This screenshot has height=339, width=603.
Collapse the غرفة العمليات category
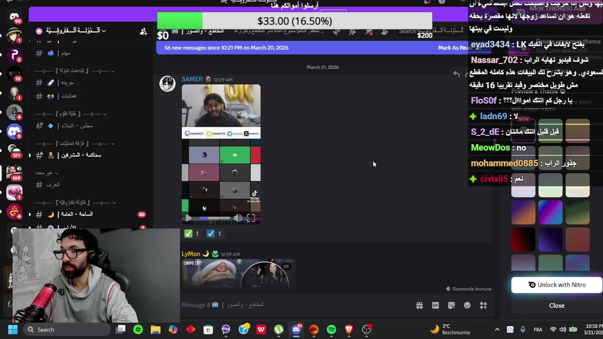(75, 144)
